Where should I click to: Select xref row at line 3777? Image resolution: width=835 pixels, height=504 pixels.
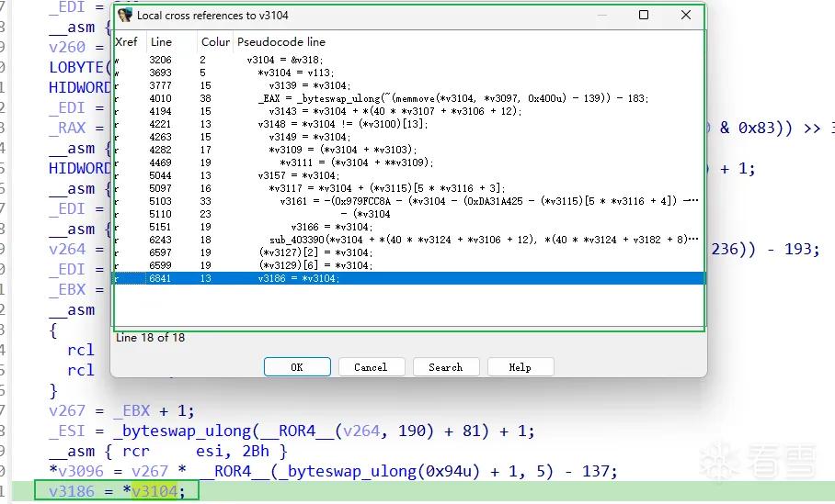(x=409, y=85)
